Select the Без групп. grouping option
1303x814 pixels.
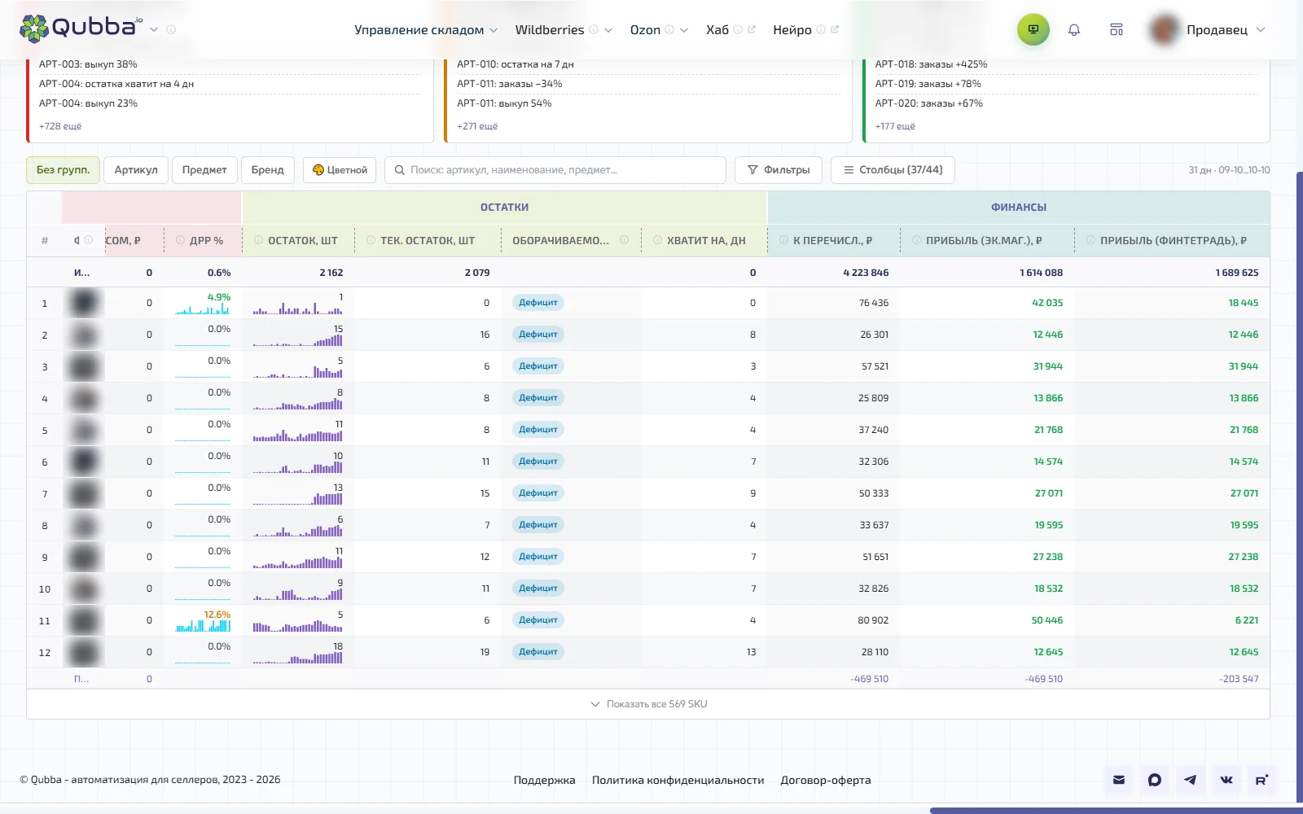point(63,170)
